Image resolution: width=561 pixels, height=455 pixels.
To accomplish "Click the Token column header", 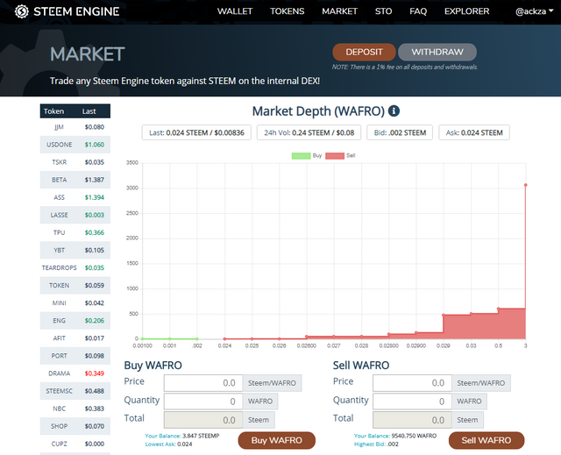I will [x=54, y=111].
